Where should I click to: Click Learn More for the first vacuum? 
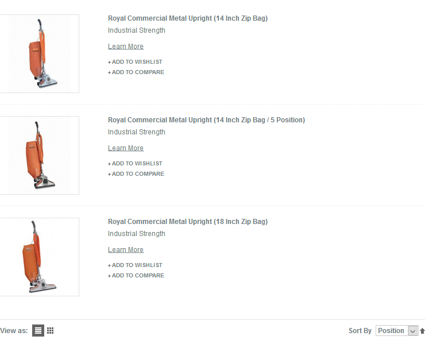click(x=126, y=47)
